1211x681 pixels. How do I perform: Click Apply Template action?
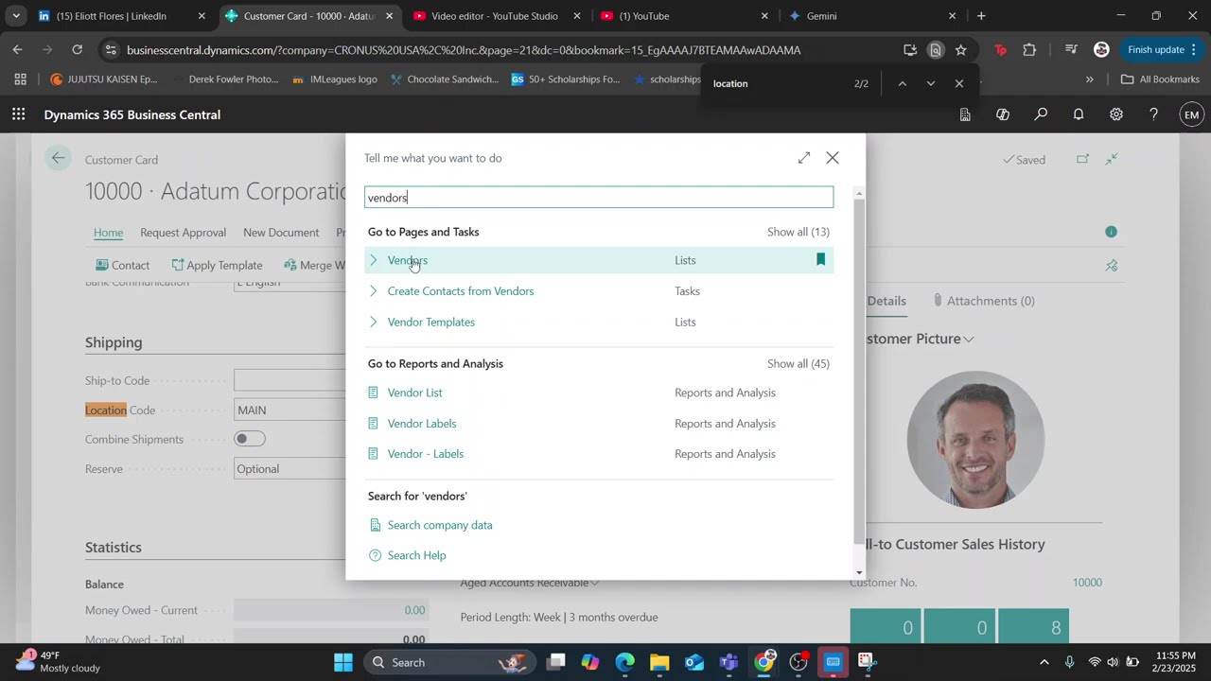point(217,266)
